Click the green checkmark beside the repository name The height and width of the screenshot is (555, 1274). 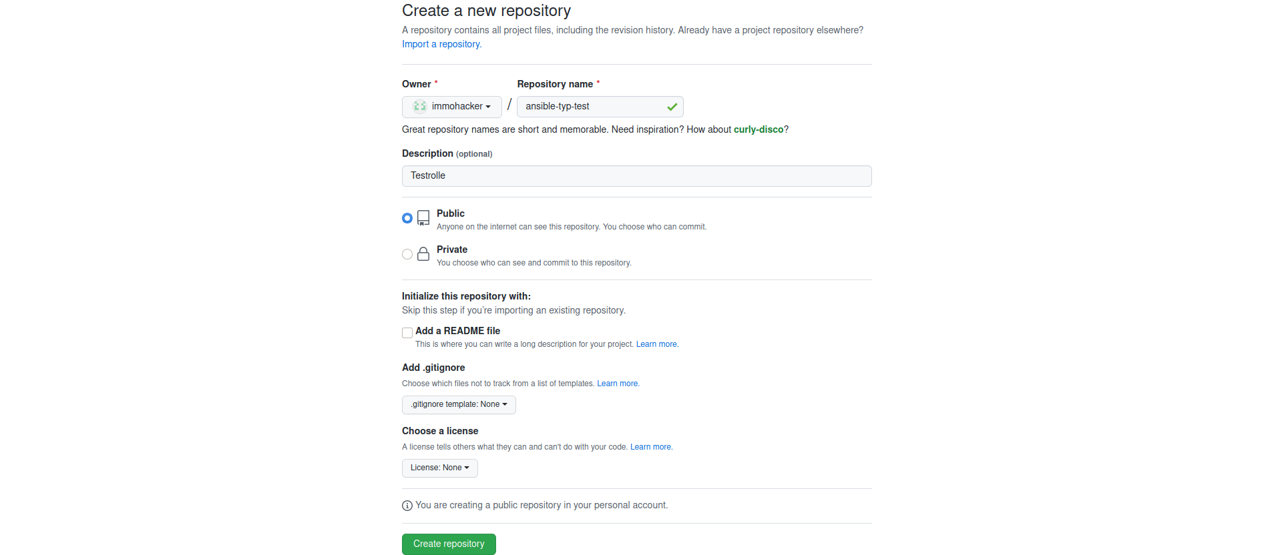[672, 107]
